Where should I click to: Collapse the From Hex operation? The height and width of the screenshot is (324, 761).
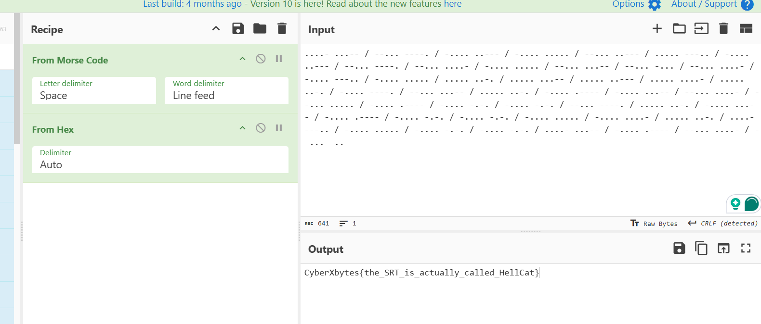coord(243,128)
